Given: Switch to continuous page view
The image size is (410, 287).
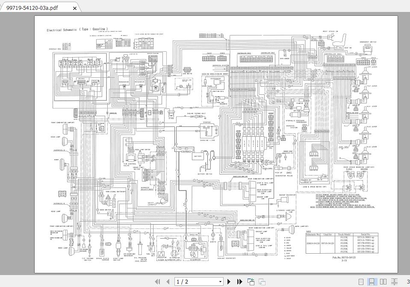Looking at the screenshot, I should pos(372,281).
